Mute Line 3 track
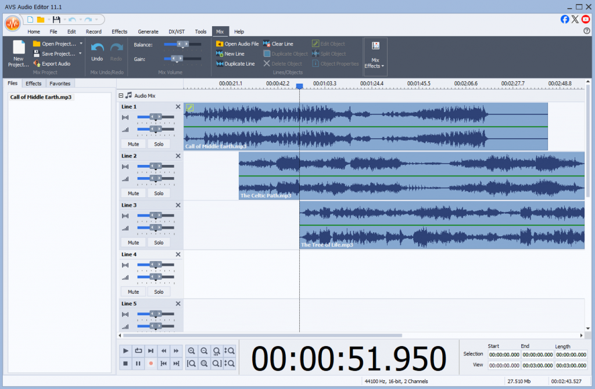Screen dimensions: 595x389 point(133,243)
